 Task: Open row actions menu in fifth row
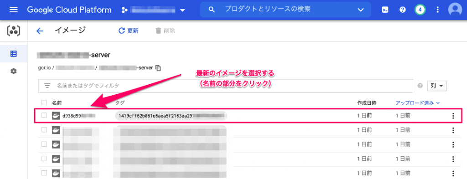click(453, 173)
